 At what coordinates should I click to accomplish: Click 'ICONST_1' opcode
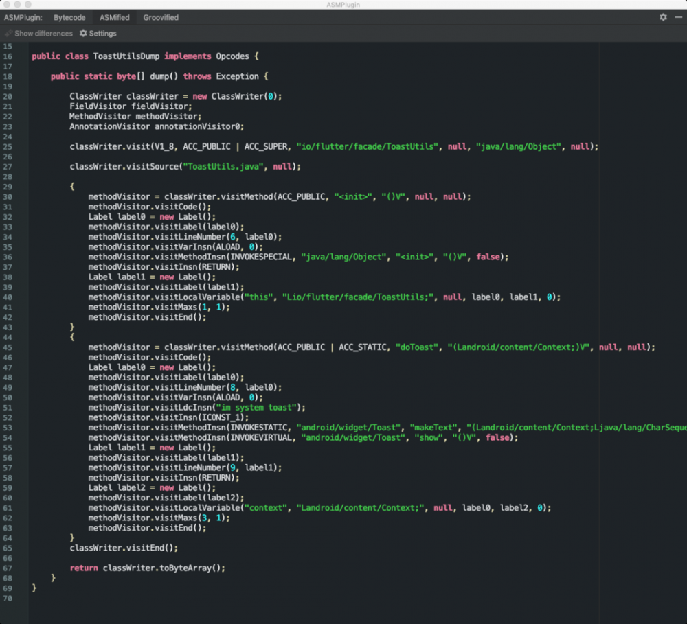point(221,418)
